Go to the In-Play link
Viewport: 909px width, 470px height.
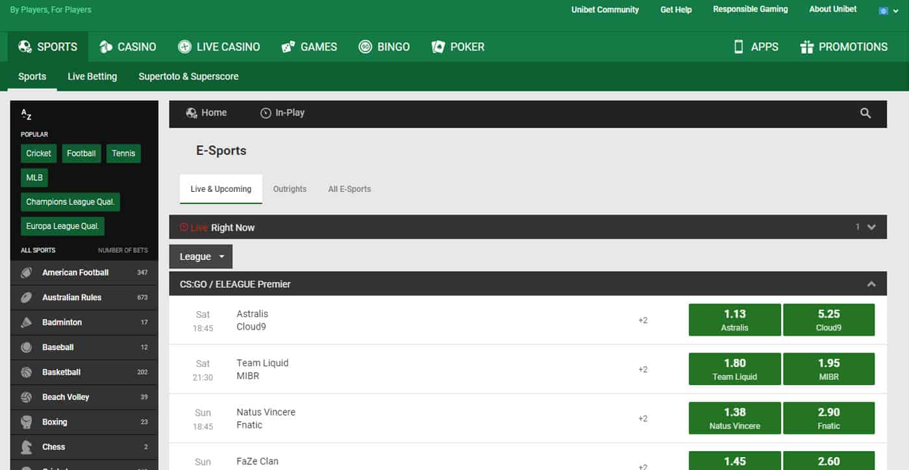click(282, 113)
